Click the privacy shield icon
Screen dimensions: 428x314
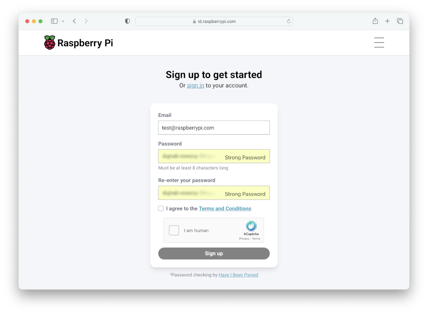point(127,21)
